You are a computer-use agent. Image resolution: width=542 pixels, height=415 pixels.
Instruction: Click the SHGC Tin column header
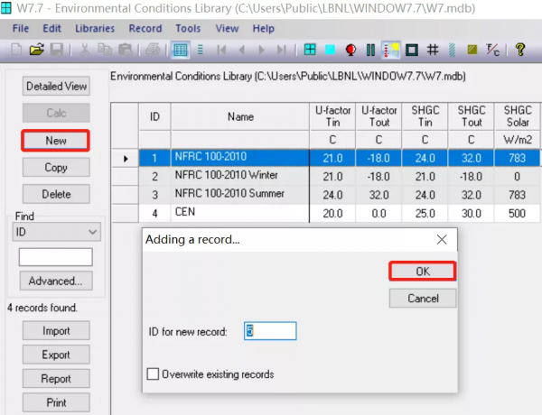pos(425,116)
